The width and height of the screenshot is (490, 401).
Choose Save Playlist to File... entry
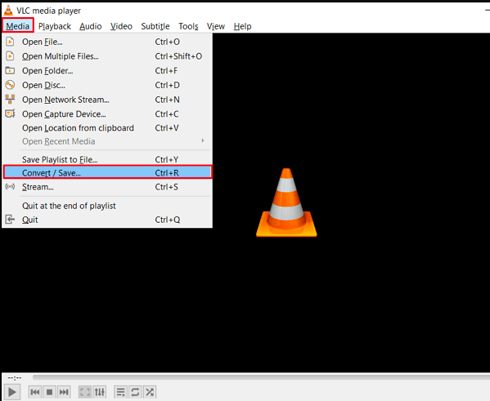tap(107, 159)
